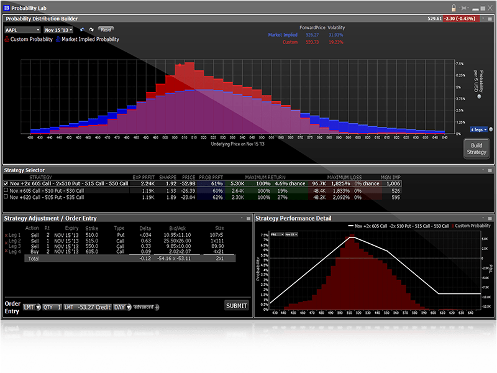Open the arrow menu in the Probability Distribution Builder header

pyautogui.click(x=483, y=19)
